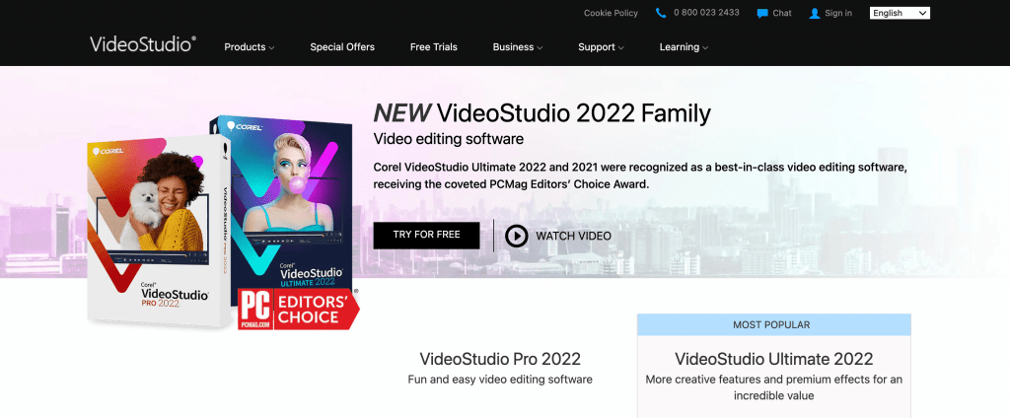
Task: Click the chat bubble icon
Action: tap(762, 13)
